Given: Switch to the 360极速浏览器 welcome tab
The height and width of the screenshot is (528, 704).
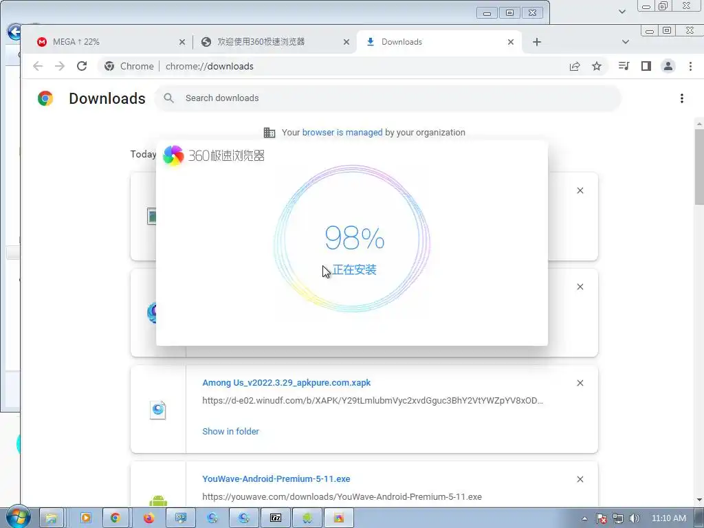Looking at the screenshot, I should 274,42.
